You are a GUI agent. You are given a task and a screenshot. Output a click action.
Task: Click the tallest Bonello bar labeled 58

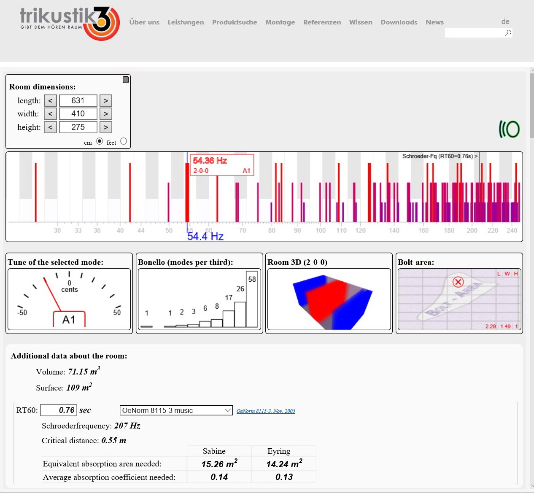pos(252,299)
